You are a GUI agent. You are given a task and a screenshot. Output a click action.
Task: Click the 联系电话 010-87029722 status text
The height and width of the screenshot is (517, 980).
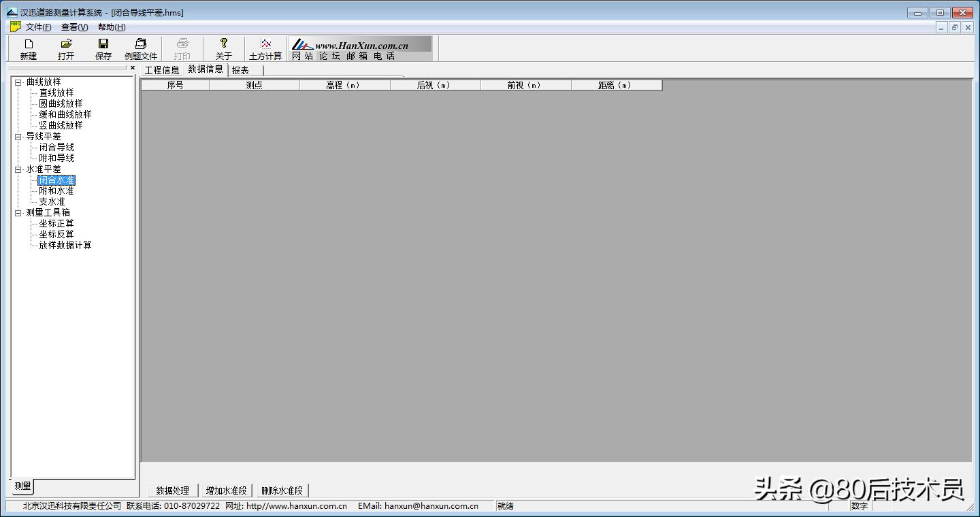coord(174,506)
